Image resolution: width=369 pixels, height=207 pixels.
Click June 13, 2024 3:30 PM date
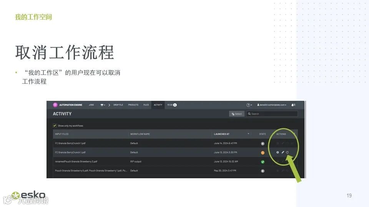[226, 152]
